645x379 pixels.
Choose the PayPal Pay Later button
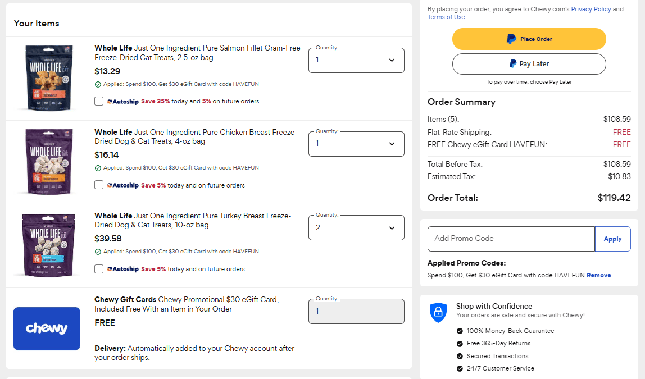tap(529, 64)
